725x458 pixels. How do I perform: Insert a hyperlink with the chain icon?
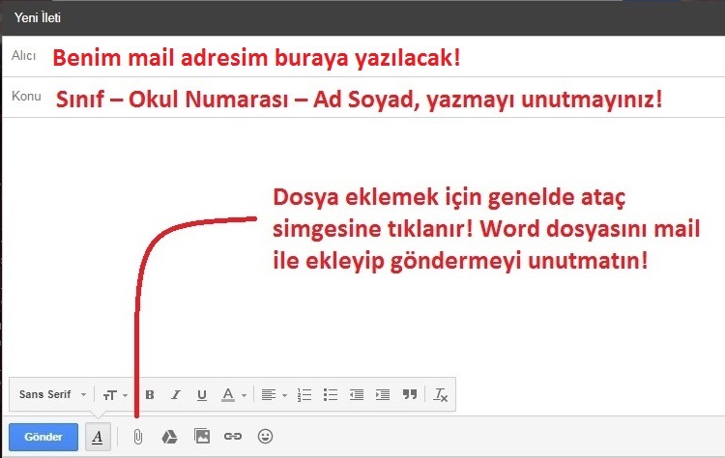pyautogui.click(x=233, y=437)
